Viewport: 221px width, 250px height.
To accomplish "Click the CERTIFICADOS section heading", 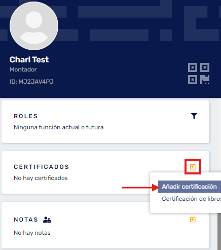I will coord(42,167).
